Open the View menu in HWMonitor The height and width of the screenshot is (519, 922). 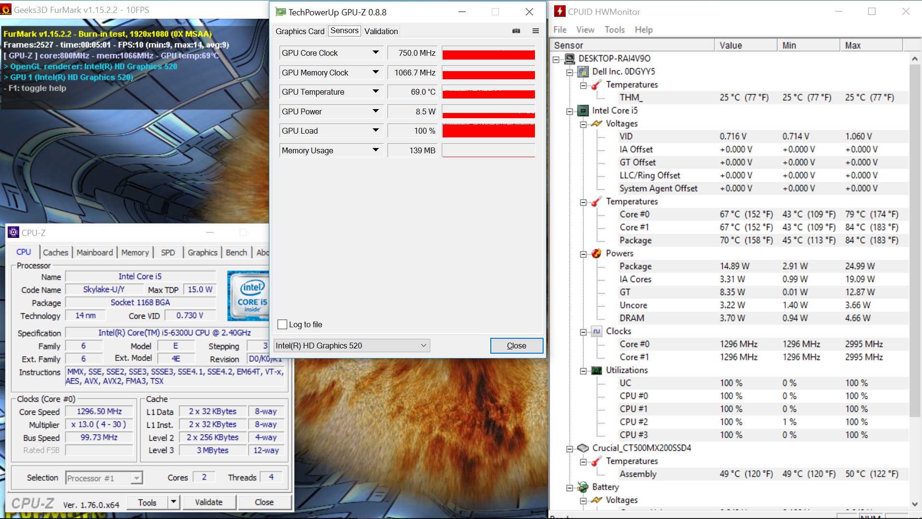pyautogui.click(x=585, y=30)
